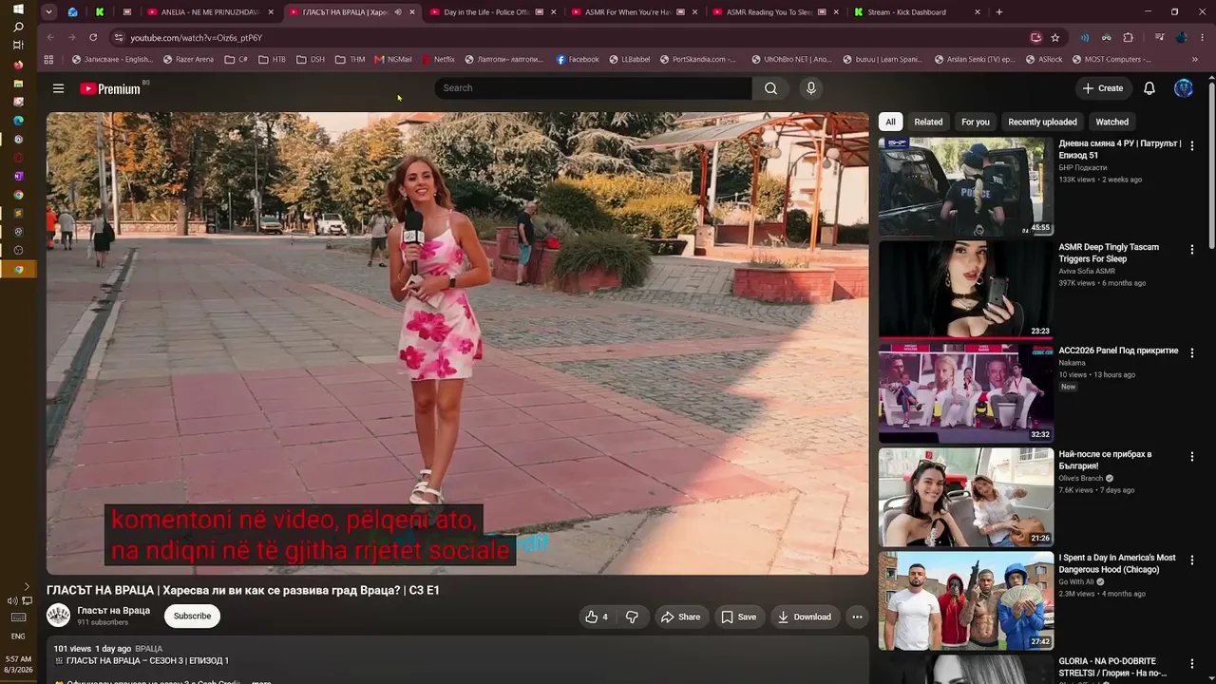Open the browser apps grid in bookmarks bar

pyautogui.click(x=48, y=59)
